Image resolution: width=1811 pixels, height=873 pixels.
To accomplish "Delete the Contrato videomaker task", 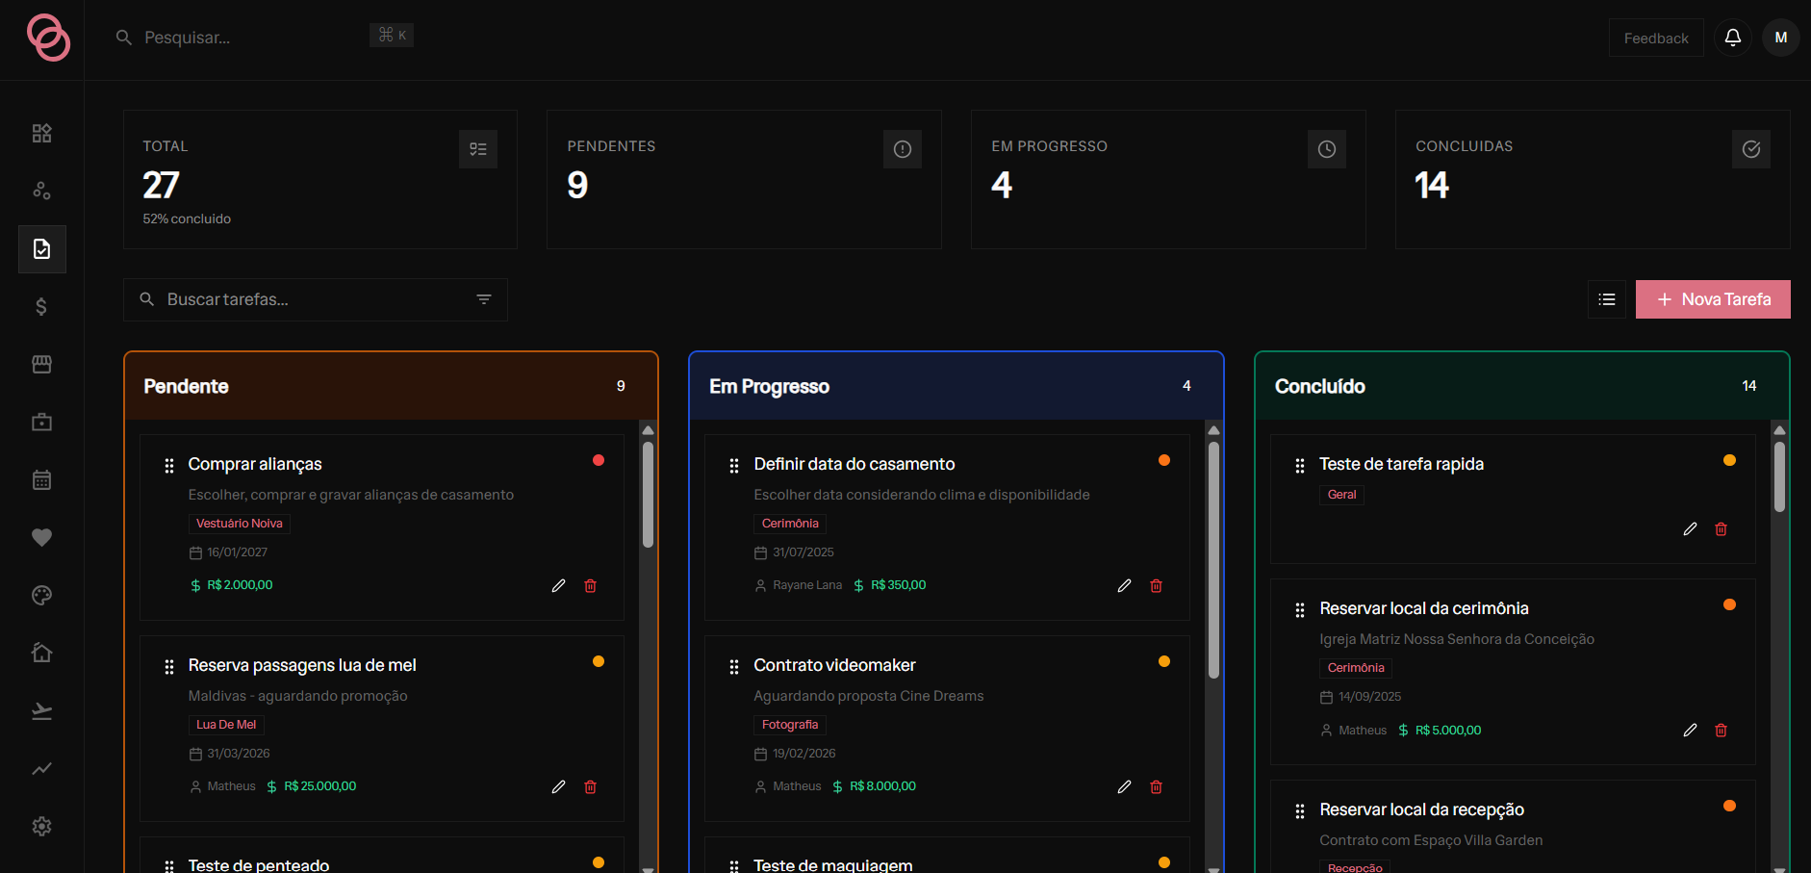I will (1156, 786).
